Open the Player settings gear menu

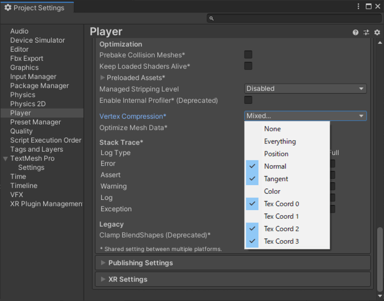pyautogui.click(x=377, y=32)
